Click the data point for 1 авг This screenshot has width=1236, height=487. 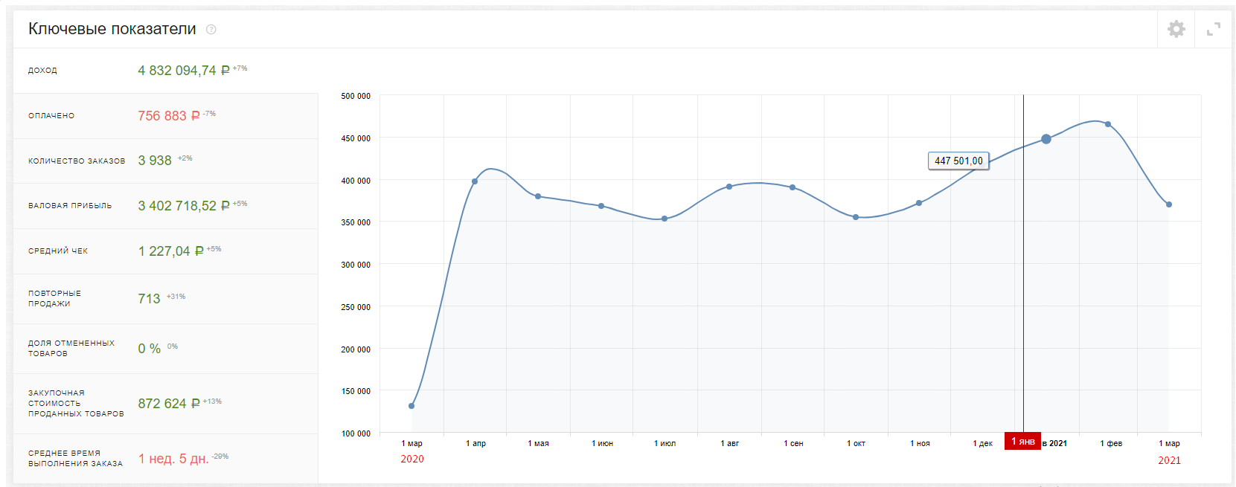click(x=729, y=187)
